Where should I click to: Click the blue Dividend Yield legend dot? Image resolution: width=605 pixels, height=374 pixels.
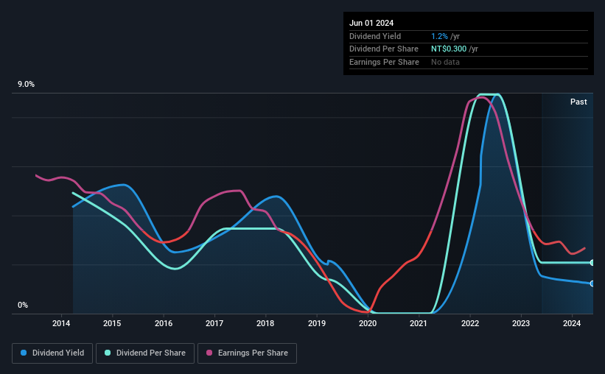coord(24,353)
